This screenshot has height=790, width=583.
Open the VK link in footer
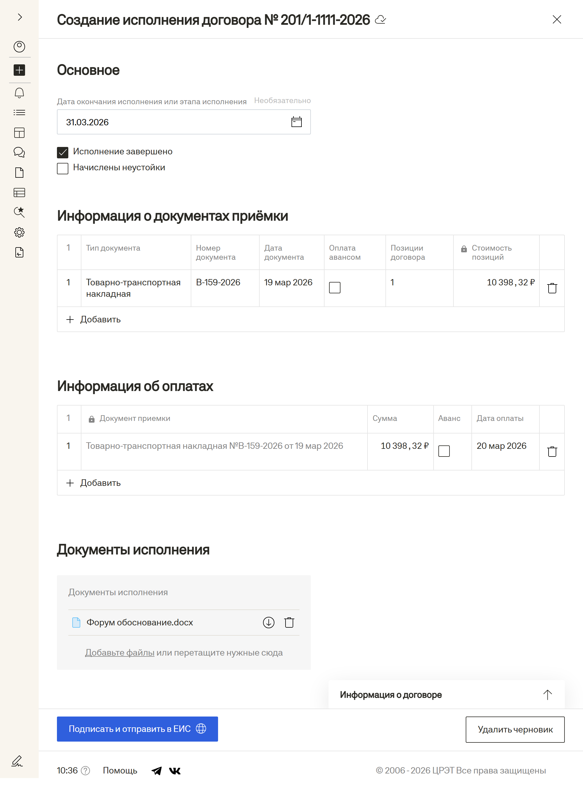click(175, 771)
